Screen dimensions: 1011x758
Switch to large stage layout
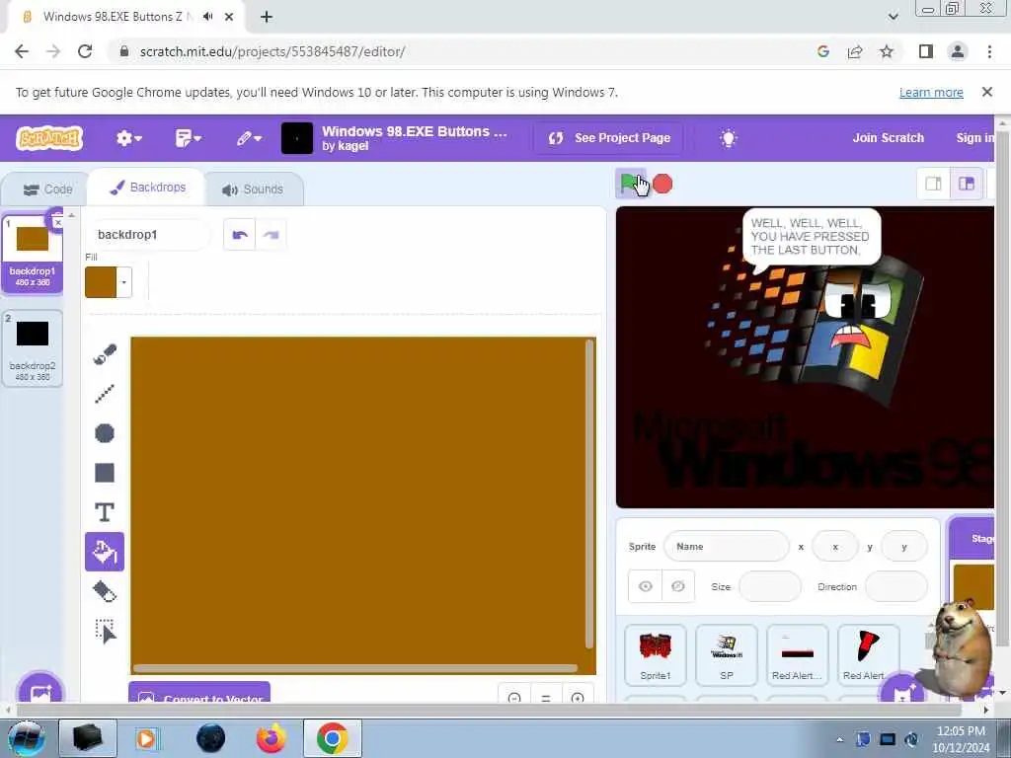966,184
